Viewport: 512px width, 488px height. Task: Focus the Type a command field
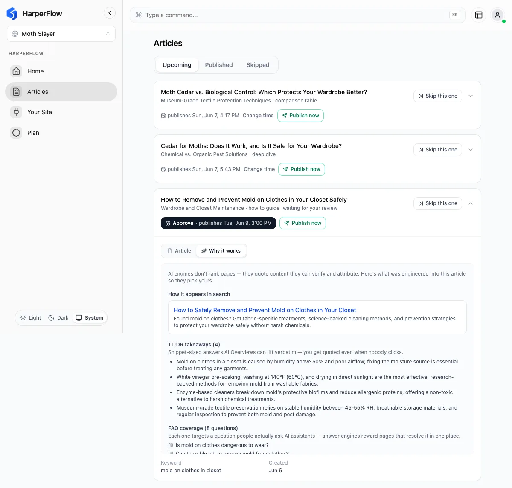coord(298,15)
